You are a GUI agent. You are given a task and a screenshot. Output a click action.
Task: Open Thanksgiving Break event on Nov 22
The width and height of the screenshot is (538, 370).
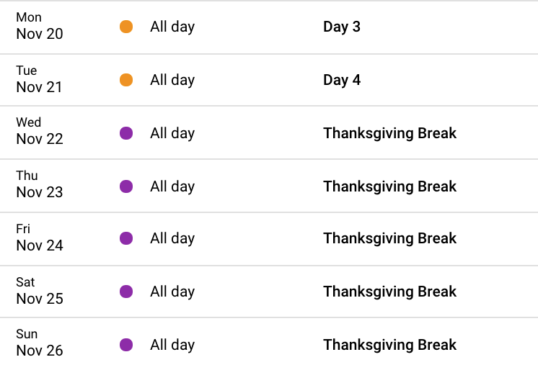(389, 133)
